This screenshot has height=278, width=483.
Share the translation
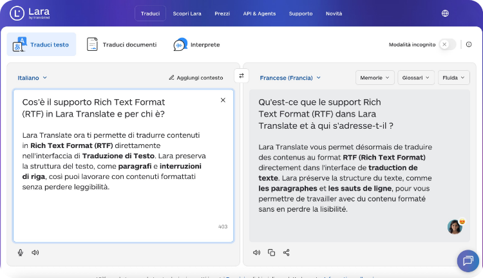point(286,252)
